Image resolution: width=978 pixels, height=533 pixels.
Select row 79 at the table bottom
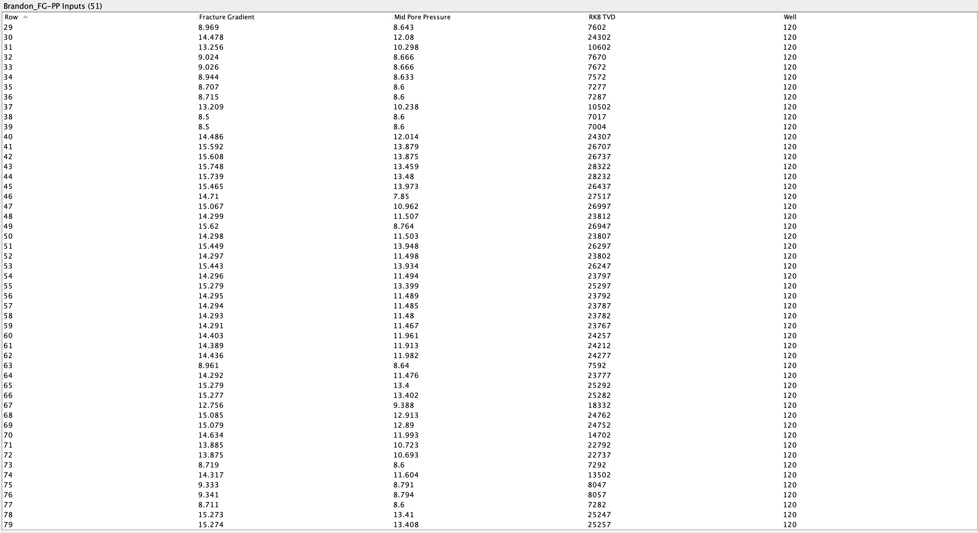pyautogui.click(x=8, y=525)
